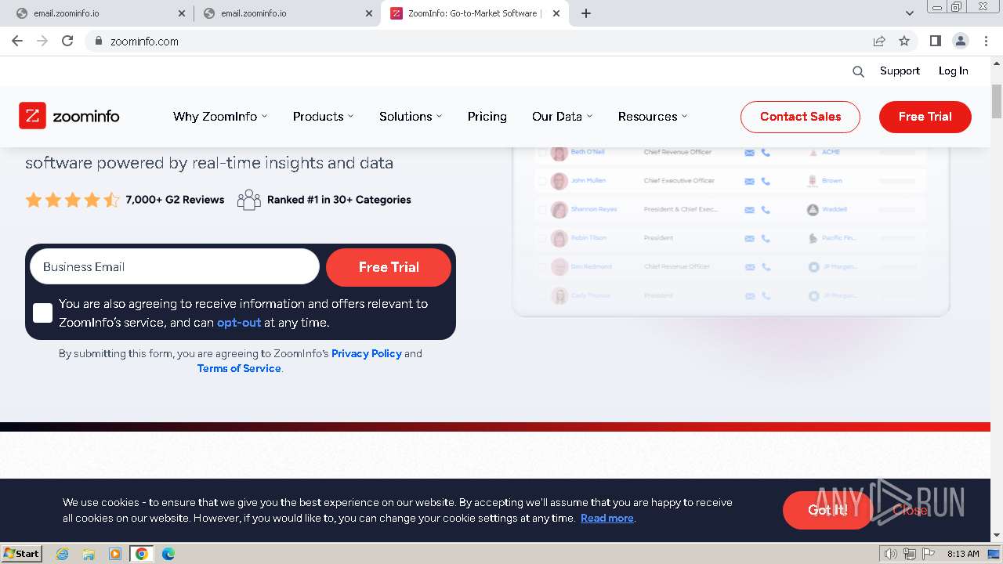The height and width of the screenshot is (564, 1003).
Task: Open the site search magnifier icon
Action: 858,71
